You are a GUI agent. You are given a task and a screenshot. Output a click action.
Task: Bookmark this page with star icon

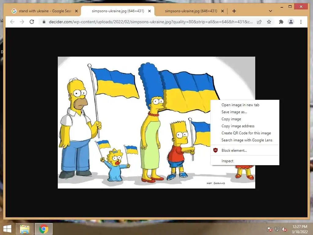tap(269, 22)
